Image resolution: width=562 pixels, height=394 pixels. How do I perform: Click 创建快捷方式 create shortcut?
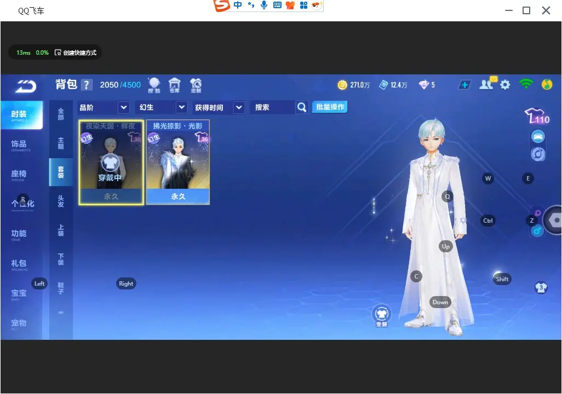(76, 53)
